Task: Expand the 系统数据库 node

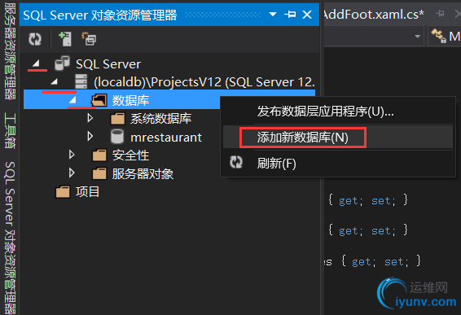Action: (x=90, y=118)
